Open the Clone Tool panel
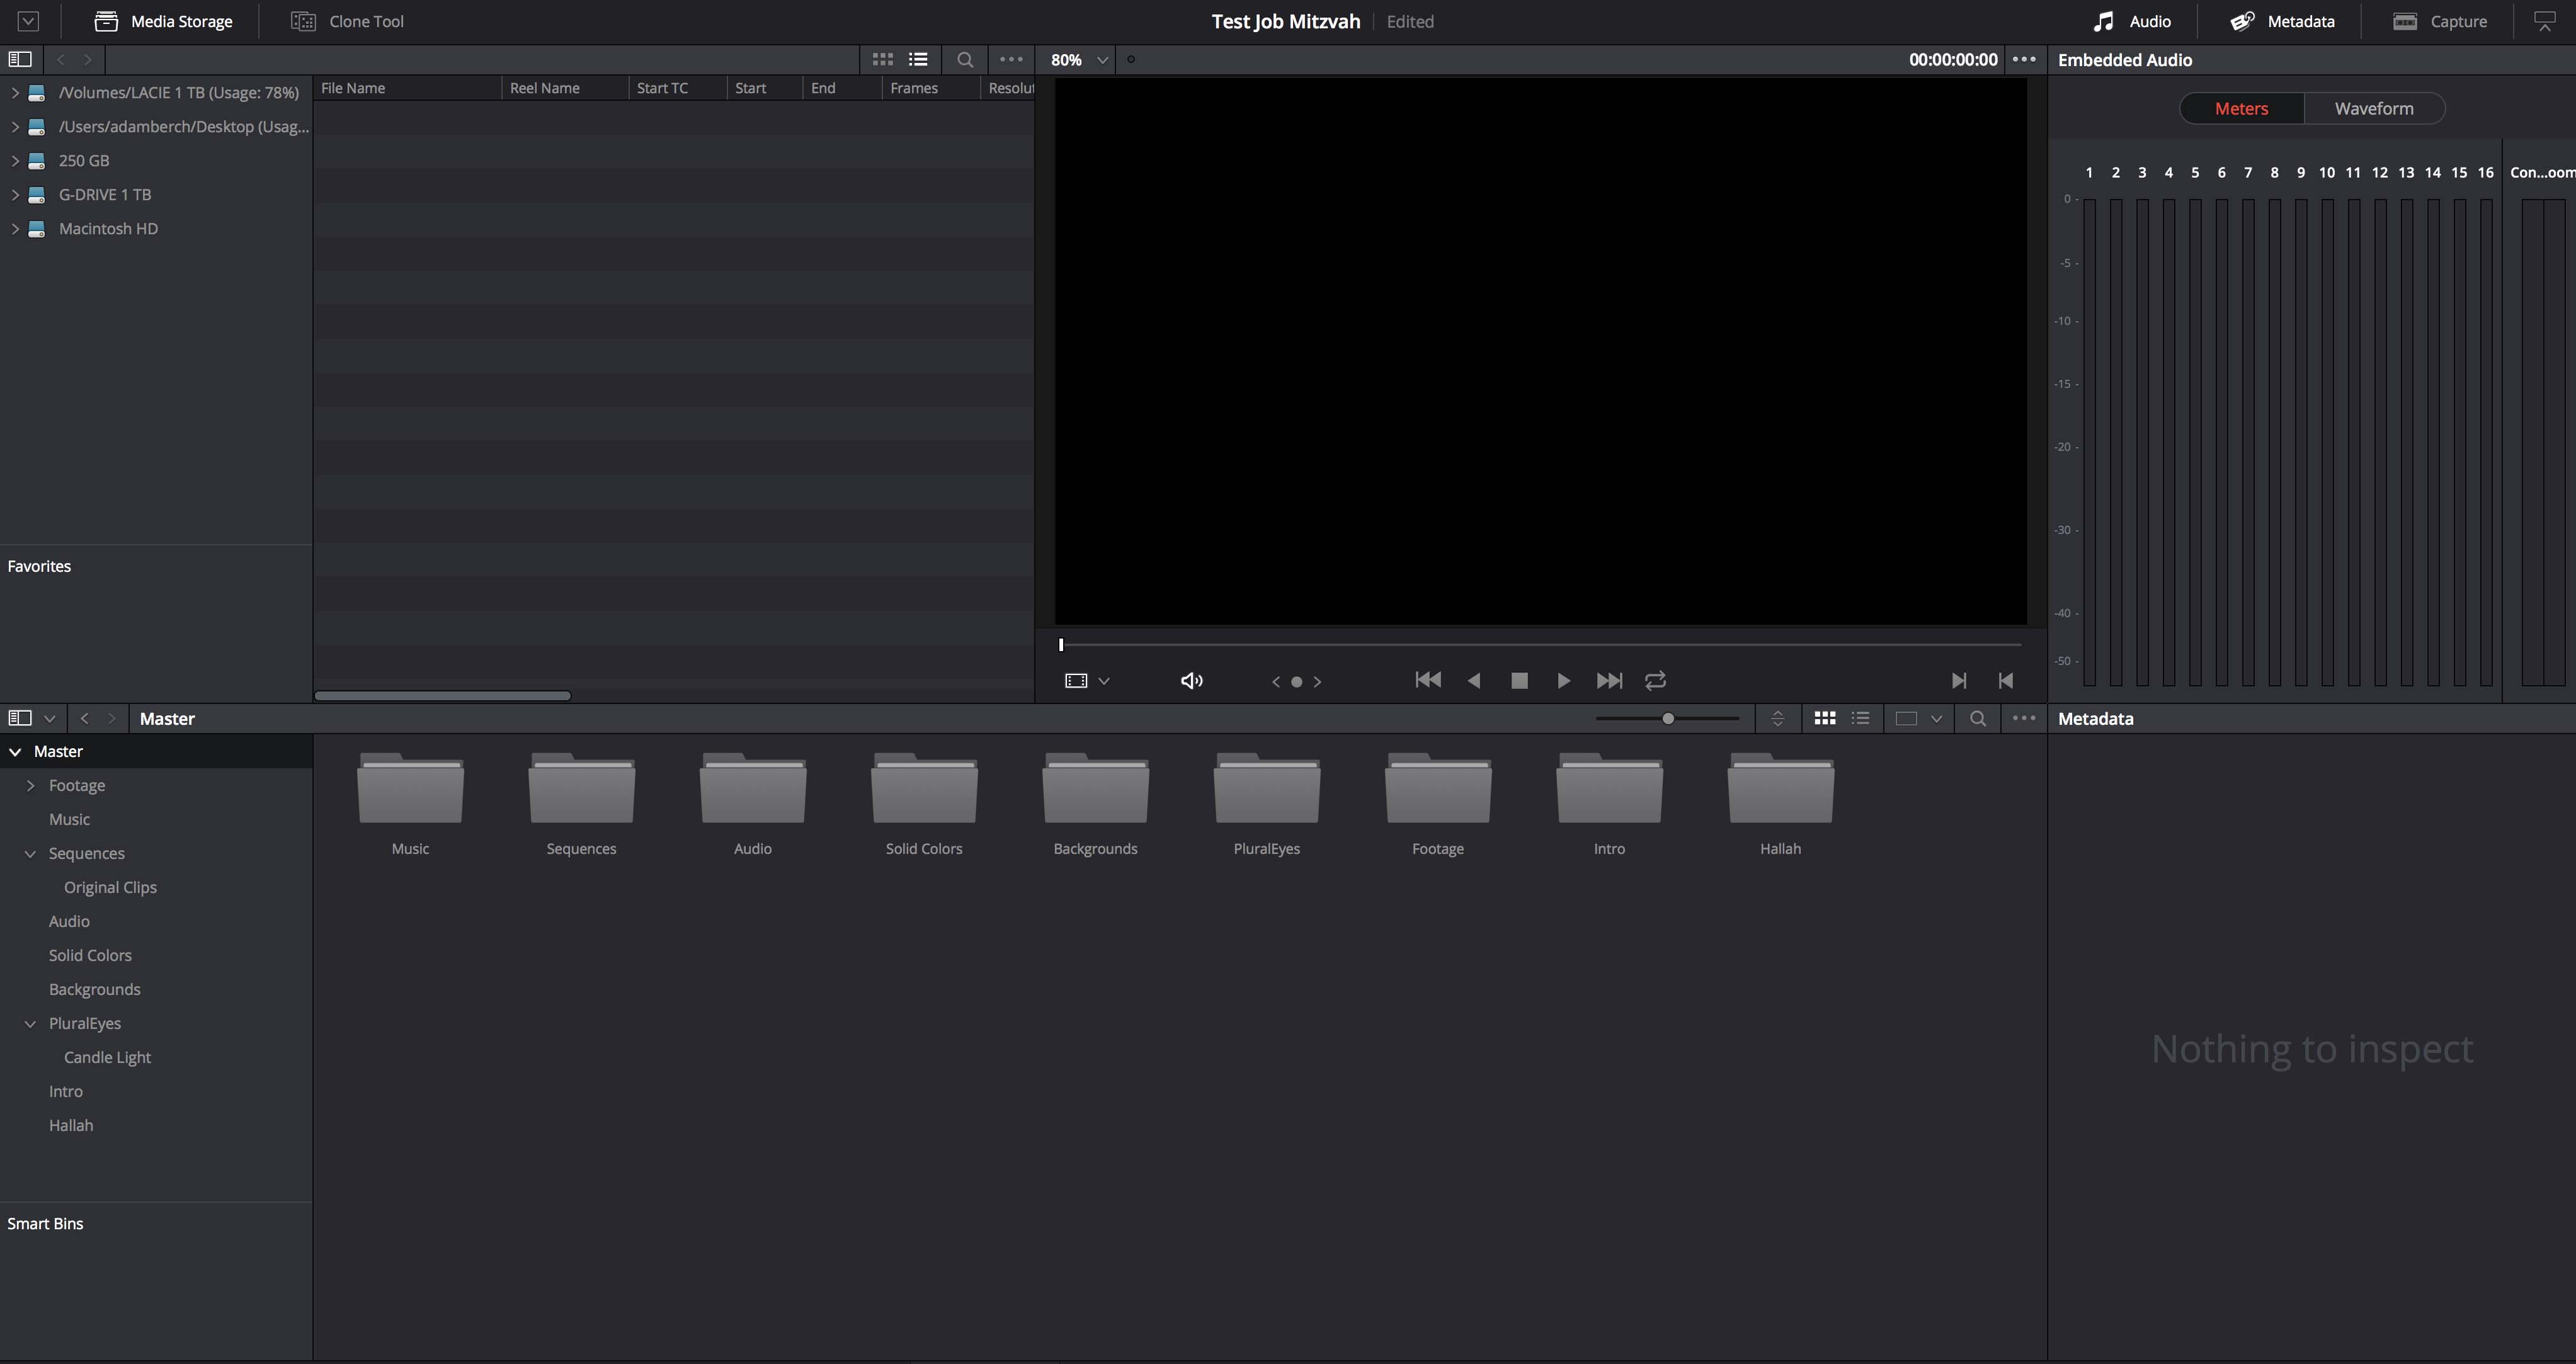 point(347,21)
